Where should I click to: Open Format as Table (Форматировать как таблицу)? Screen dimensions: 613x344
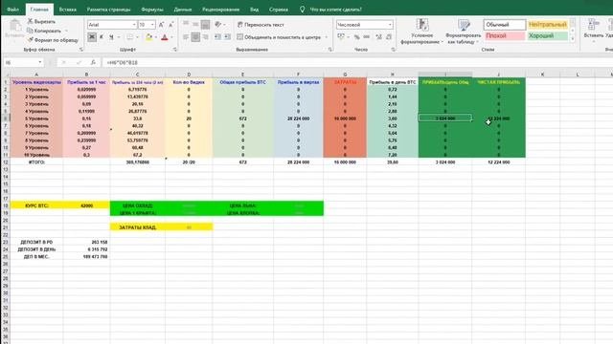pyautogui.click(x=464, y=32)
